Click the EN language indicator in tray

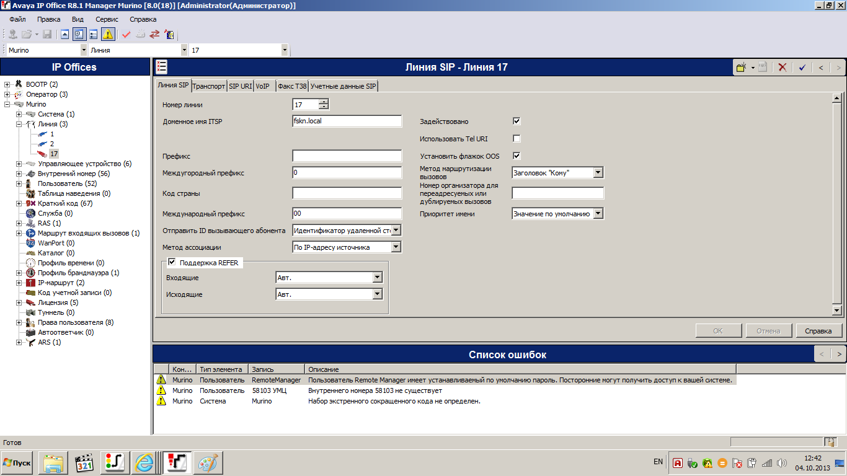(x=658, y=462)
